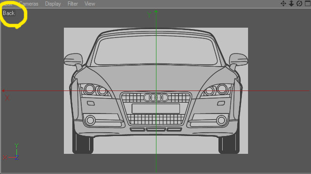This screenshot has height=174, width=311.
Task: Open the Display menu
Action: click(x=53, y=4)
